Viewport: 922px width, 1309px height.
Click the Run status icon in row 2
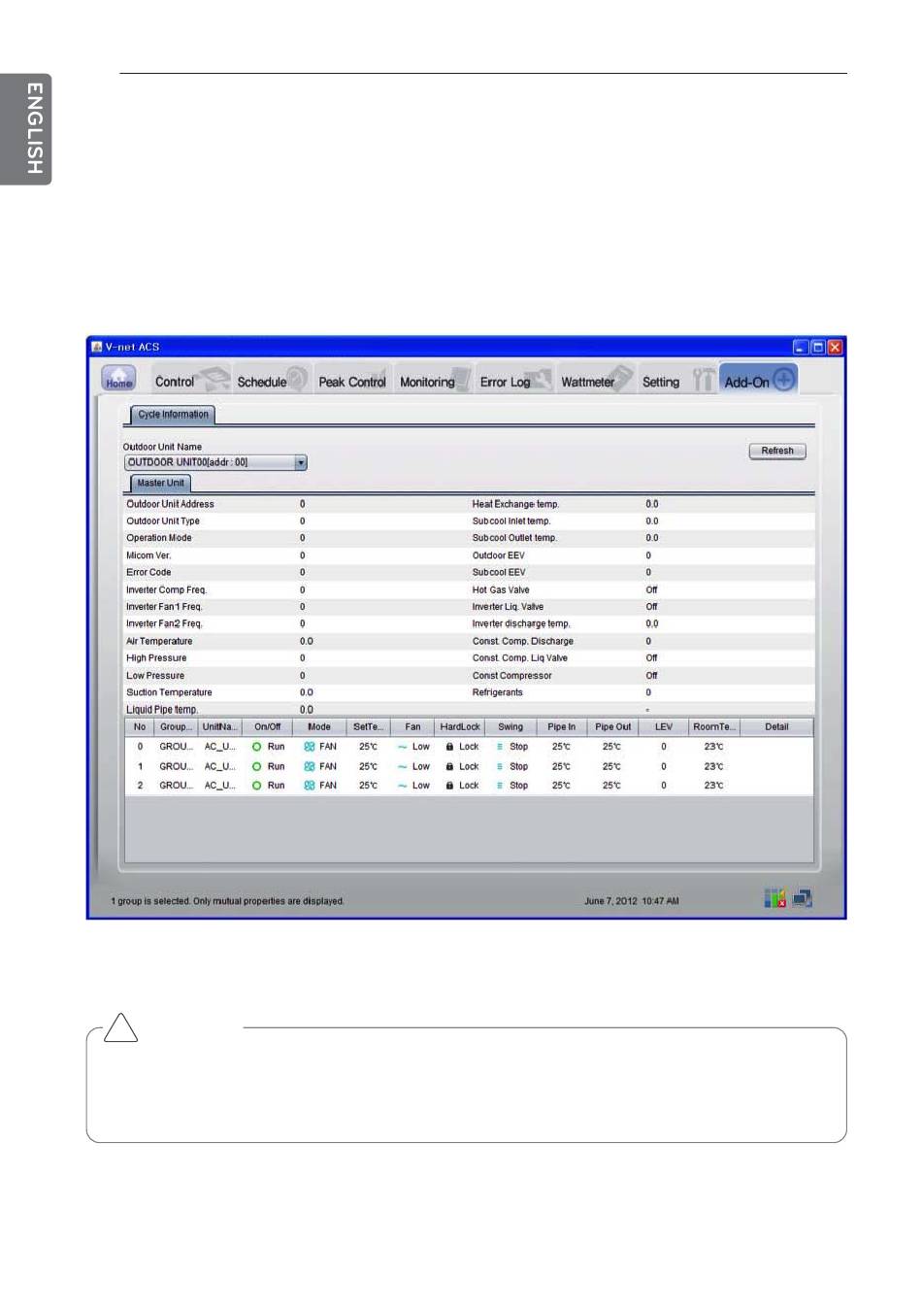pyautogui.click(x=257, y=786)
